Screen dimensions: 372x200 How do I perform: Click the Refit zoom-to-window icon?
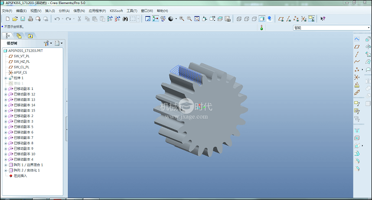pos(197,19)
